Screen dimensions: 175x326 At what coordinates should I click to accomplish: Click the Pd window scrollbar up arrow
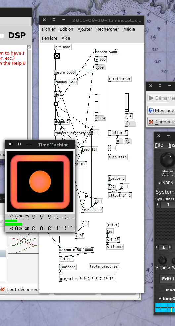click(29, 47)
